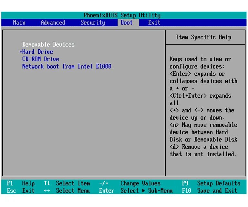Viewport: 248px width, 207px height.
Task: Click the '<n> May move removable' help line
Action: pyautogui.click(x=203, y=125)
